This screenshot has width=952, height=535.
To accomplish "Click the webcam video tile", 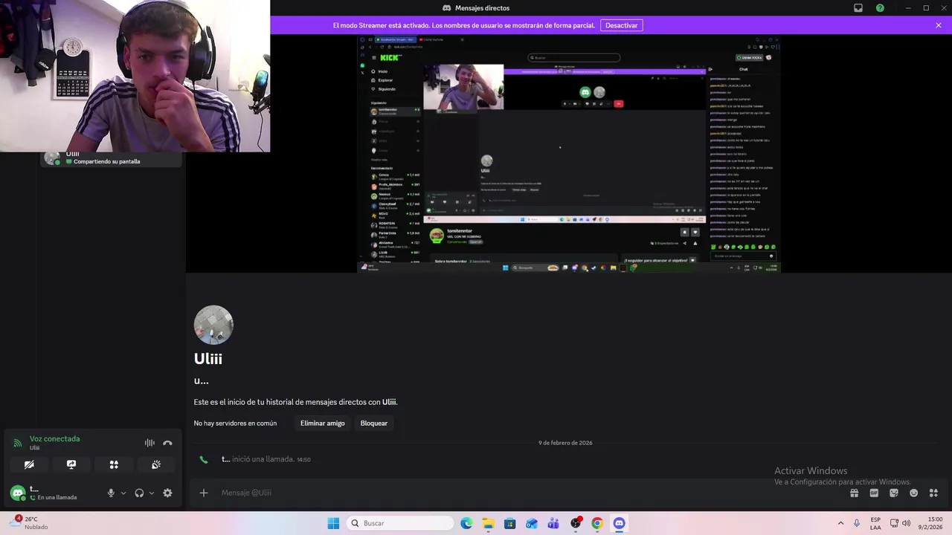I will click(135, 76).
